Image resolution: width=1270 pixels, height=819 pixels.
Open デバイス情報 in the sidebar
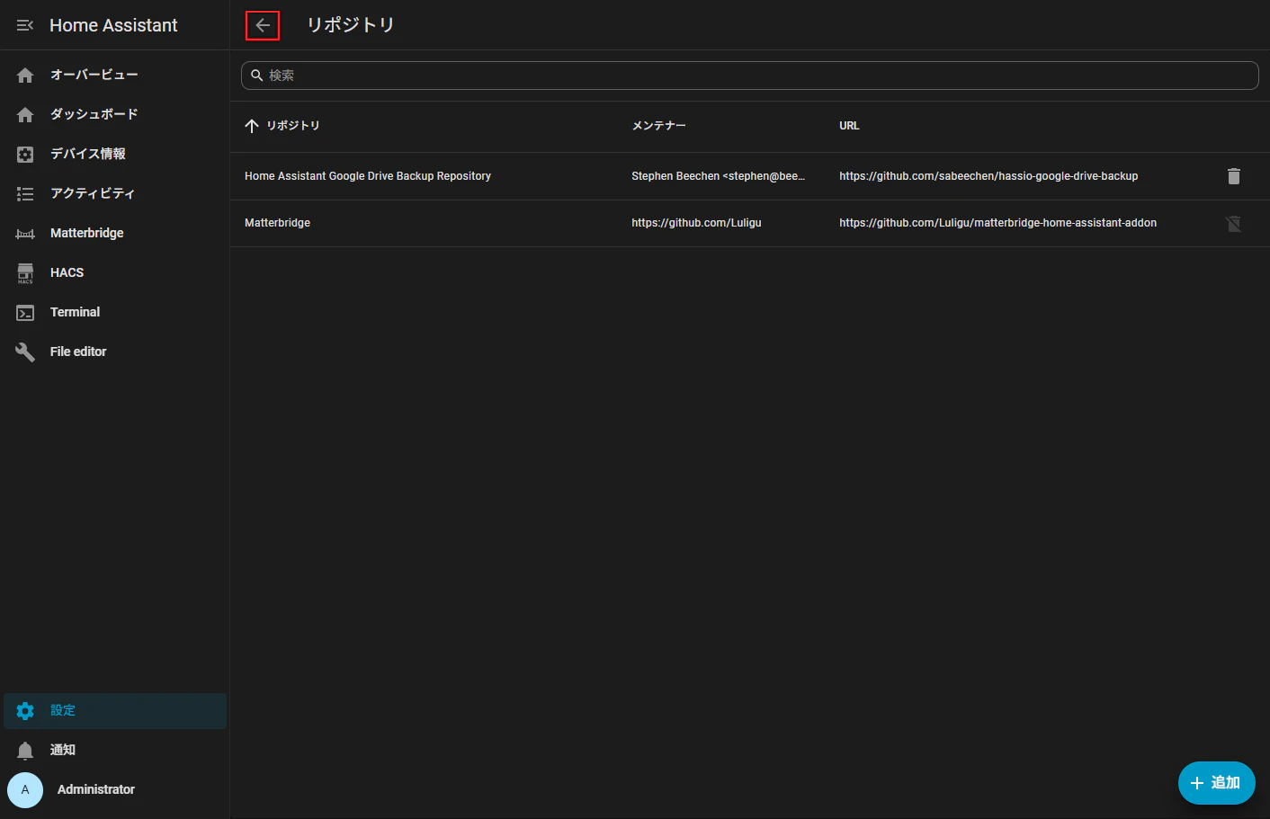115,155
